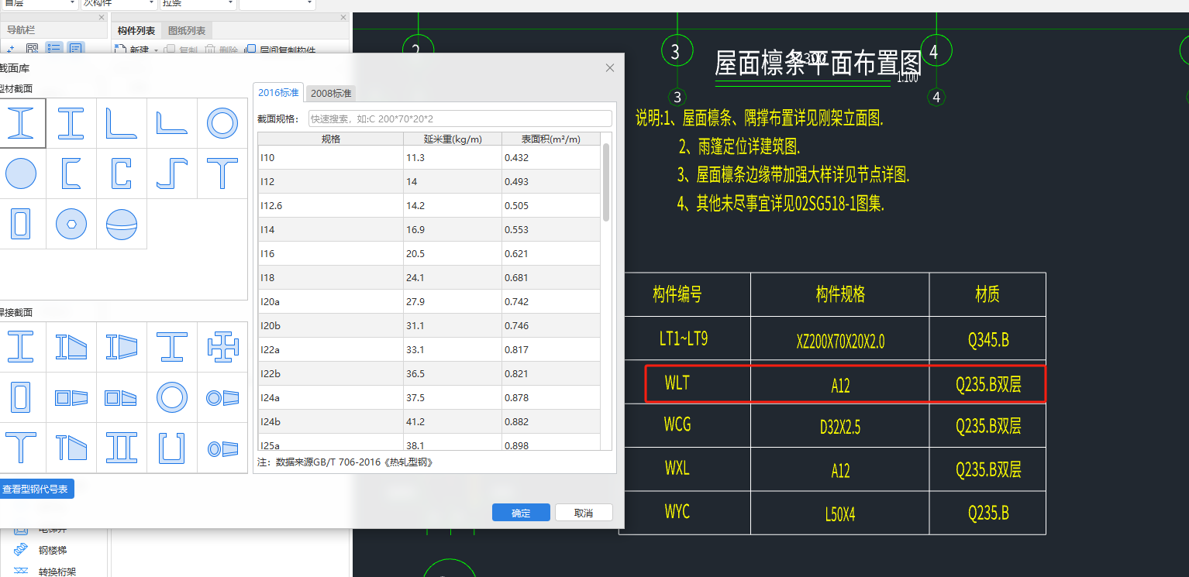Expand the arrow next to 新建
The height and width of the screenshot is (577, 1189).
point(155,51)
